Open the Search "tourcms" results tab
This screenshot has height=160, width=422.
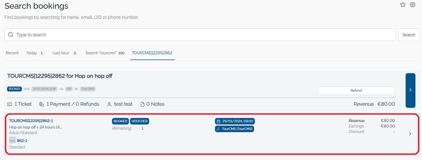coord(101,53)
